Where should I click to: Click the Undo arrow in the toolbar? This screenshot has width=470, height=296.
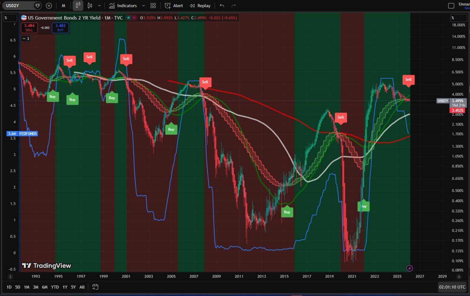pos(221,5)
